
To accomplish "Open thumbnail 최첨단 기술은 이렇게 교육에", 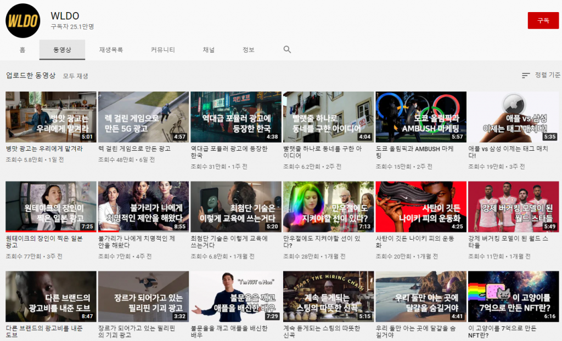I will pyautogui.click(x=236, y=207).
